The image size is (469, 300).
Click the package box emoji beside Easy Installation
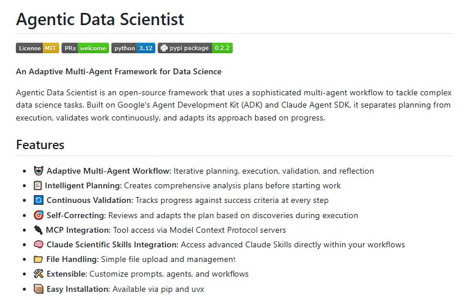(x=39, y=289)
